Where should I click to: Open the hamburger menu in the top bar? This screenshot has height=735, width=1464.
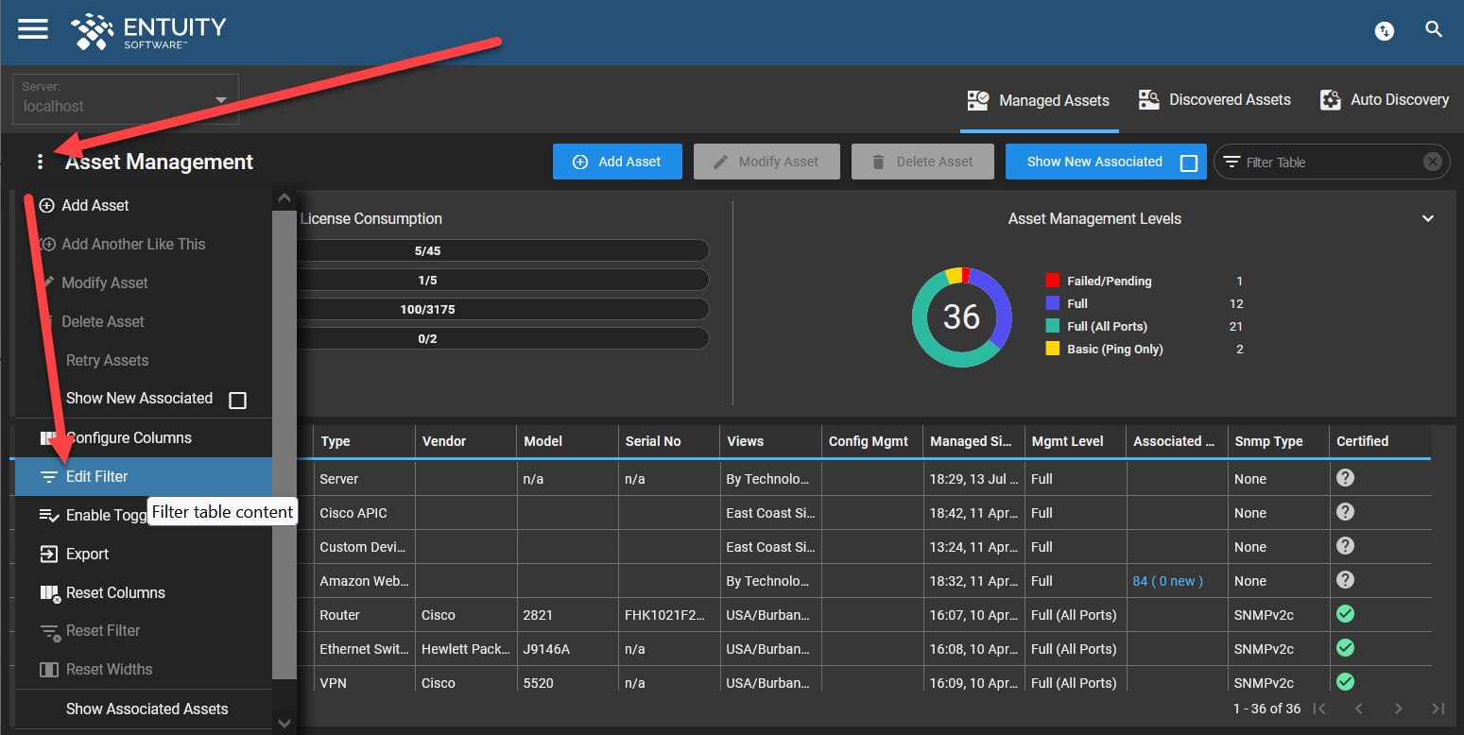[x=32, y=28]
